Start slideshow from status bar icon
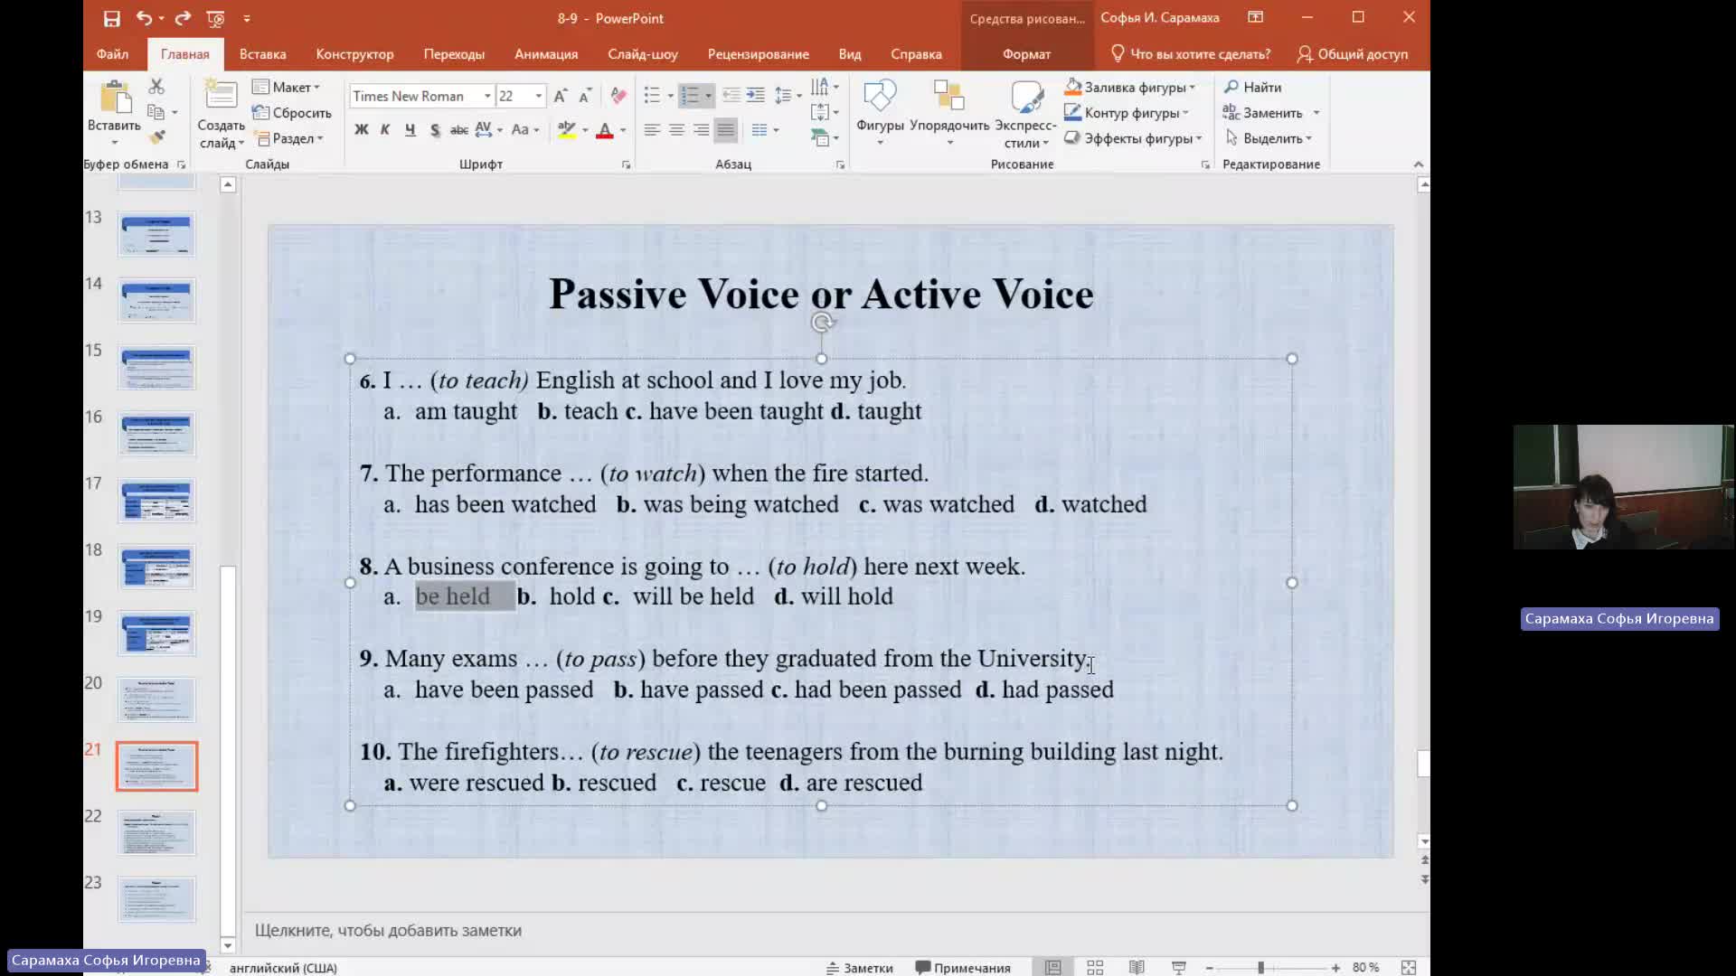The image size is (1736, 976). [x=1178, y=967]
